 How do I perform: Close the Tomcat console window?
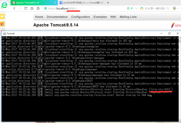[x=177, y=33]
